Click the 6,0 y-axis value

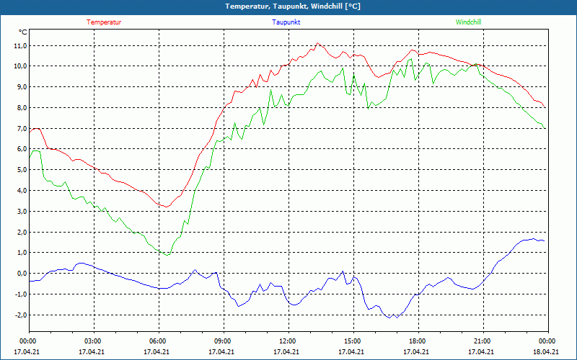(x=22, y=149)
